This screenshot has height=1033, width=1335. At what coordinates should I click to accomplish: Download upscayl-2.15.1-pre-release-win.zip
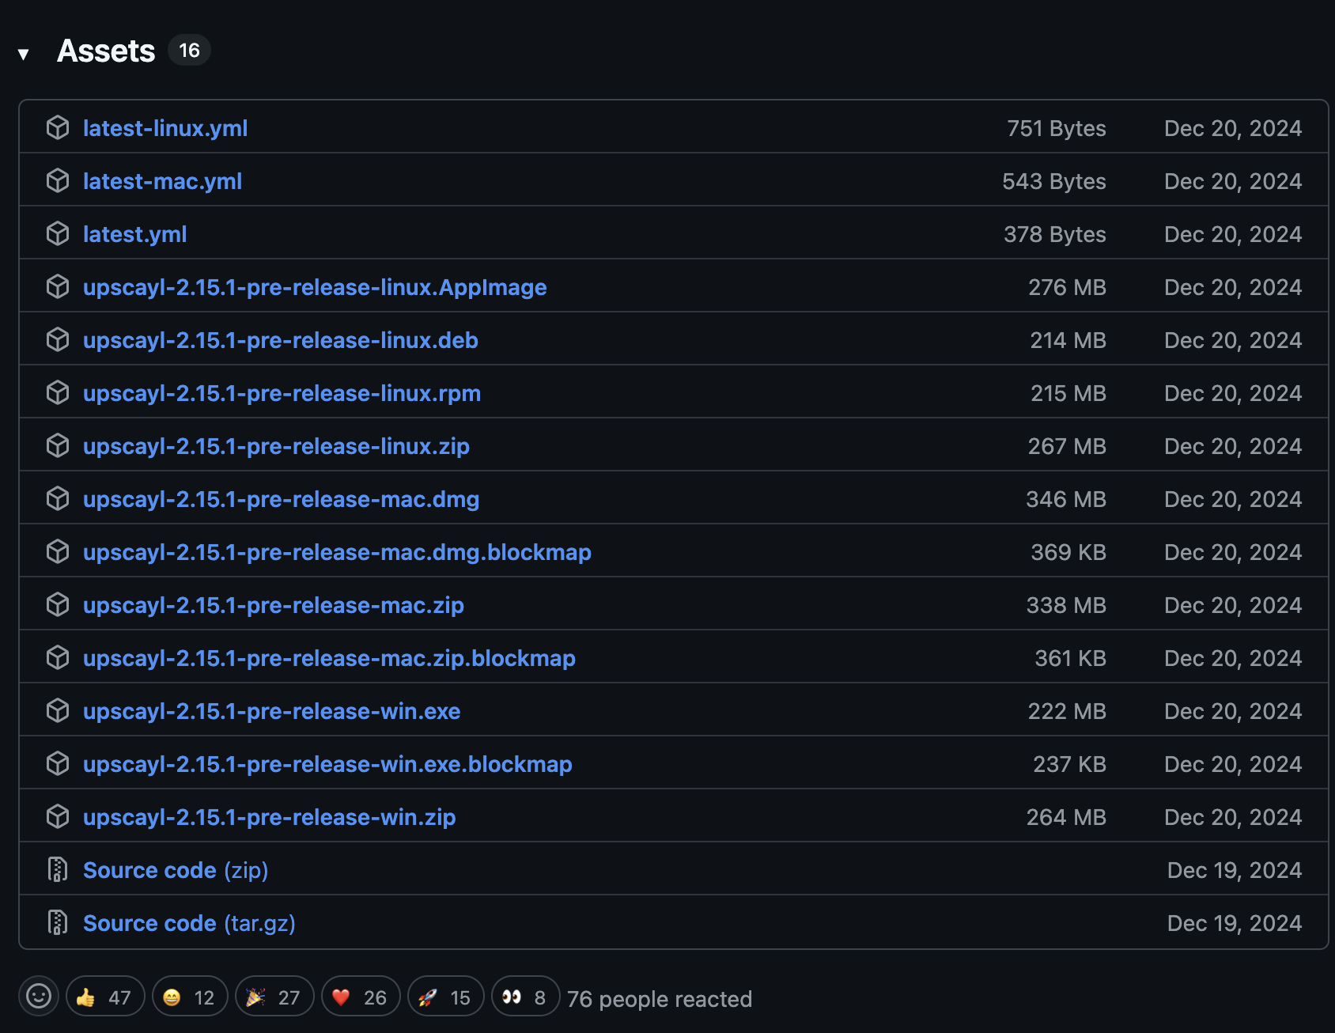tap(270, 817)
